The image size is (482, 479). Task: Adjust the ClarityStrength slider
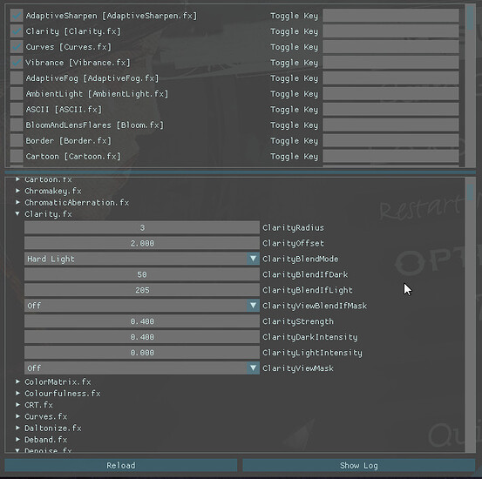(142, 321)
